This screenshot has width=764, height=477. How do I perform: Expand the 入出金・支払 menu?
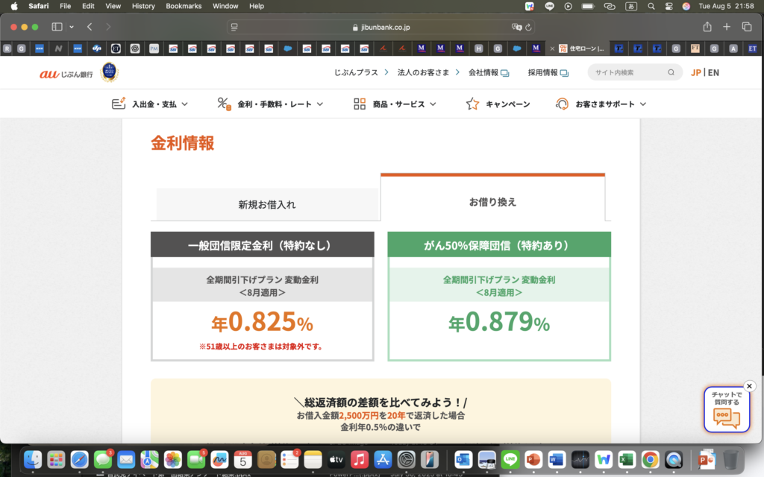(x=149, y=104)
